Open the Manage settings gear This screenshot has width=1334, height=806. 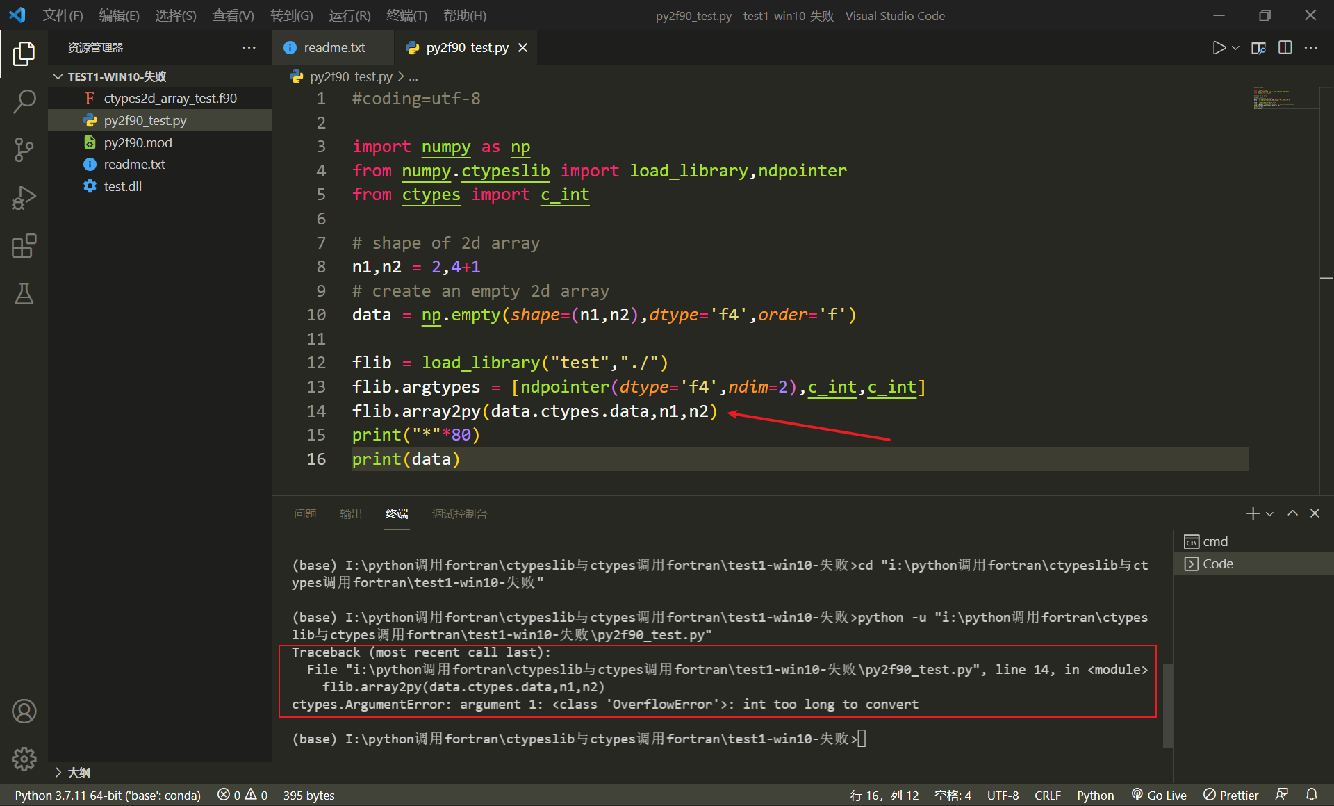point(24,759)
